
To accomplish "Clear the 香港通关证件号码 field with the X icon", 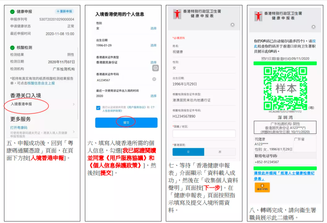I will 154,79.
